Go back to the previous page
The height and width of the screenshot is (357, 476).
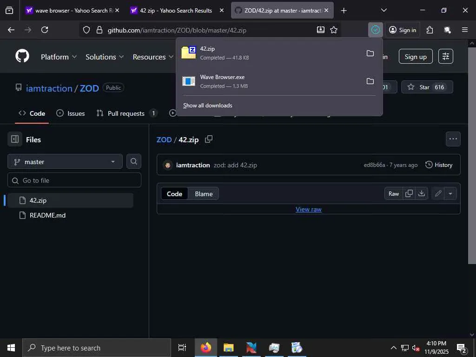[x=11, y=30]
